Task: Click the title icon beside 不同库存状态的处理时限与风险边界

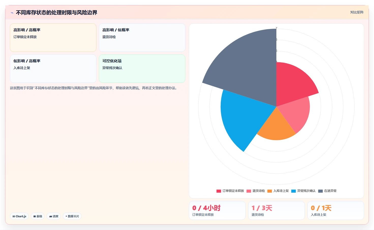Action: (12, 13)
